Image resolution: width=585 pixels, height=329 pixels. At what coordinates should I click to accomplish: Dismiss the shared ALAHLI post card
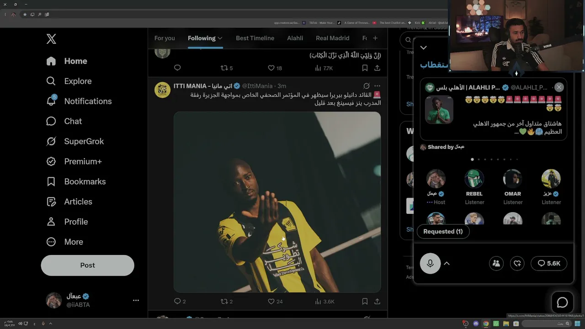(559, 87)
